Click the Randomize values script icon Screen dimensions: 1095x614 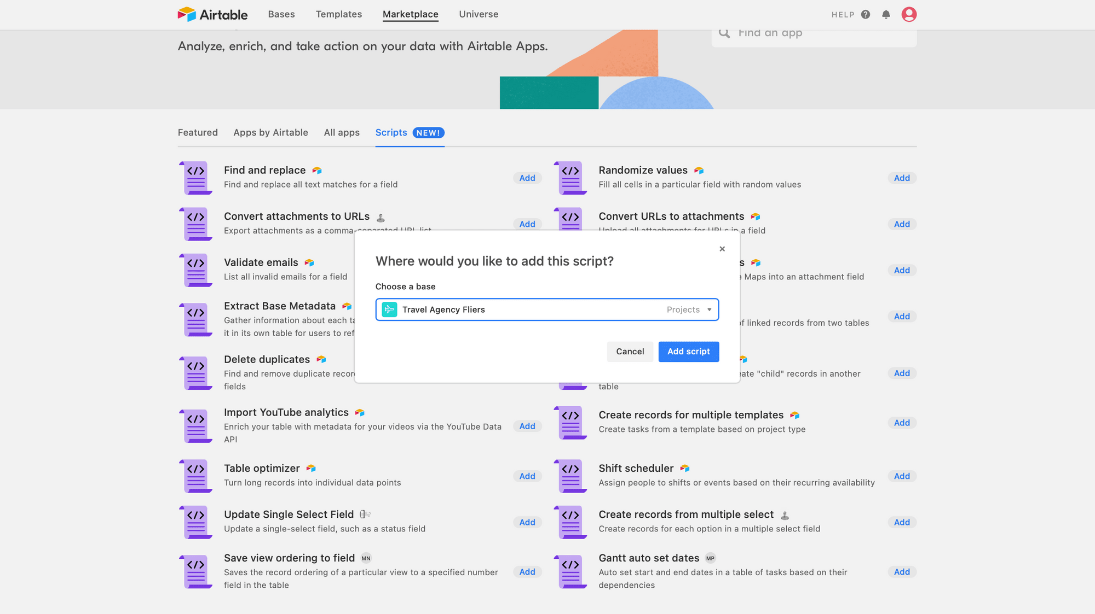pyautogui.click(x=570, y=178)
